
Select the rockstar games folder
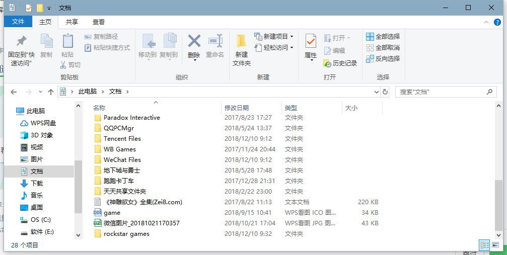click(126, 234)
